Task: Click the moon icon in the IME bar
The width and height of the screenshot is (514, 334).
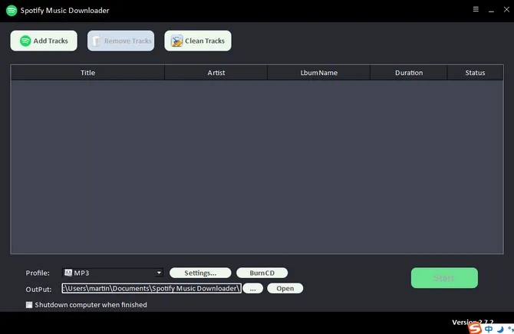Action: (x=500, y=329)
